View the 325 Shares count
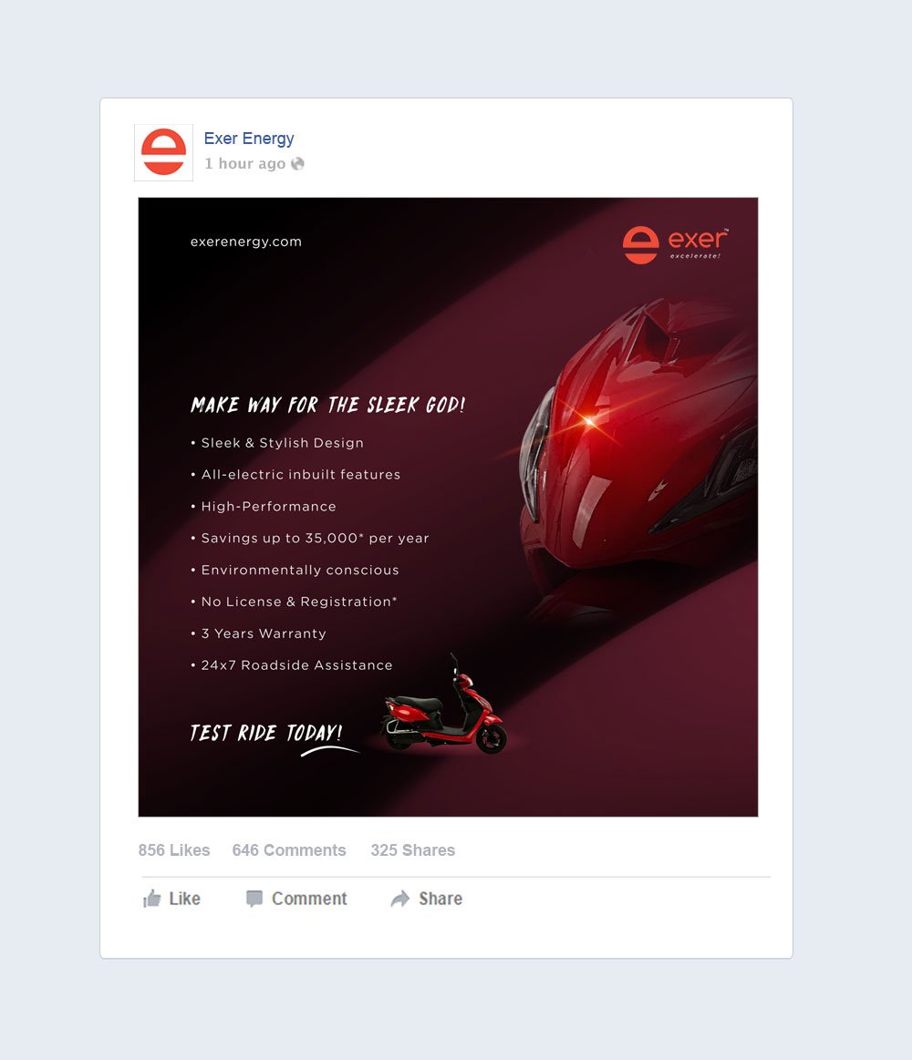The width and height of the screenshot is (912, 1060). pos(413,849)
